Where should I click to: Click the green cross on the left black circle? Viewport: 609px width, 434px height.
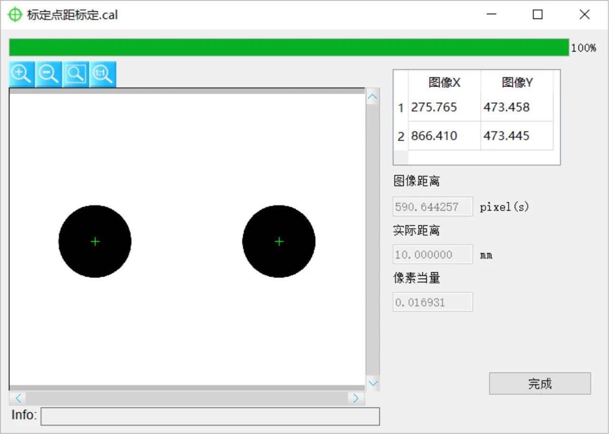(95, 241)
